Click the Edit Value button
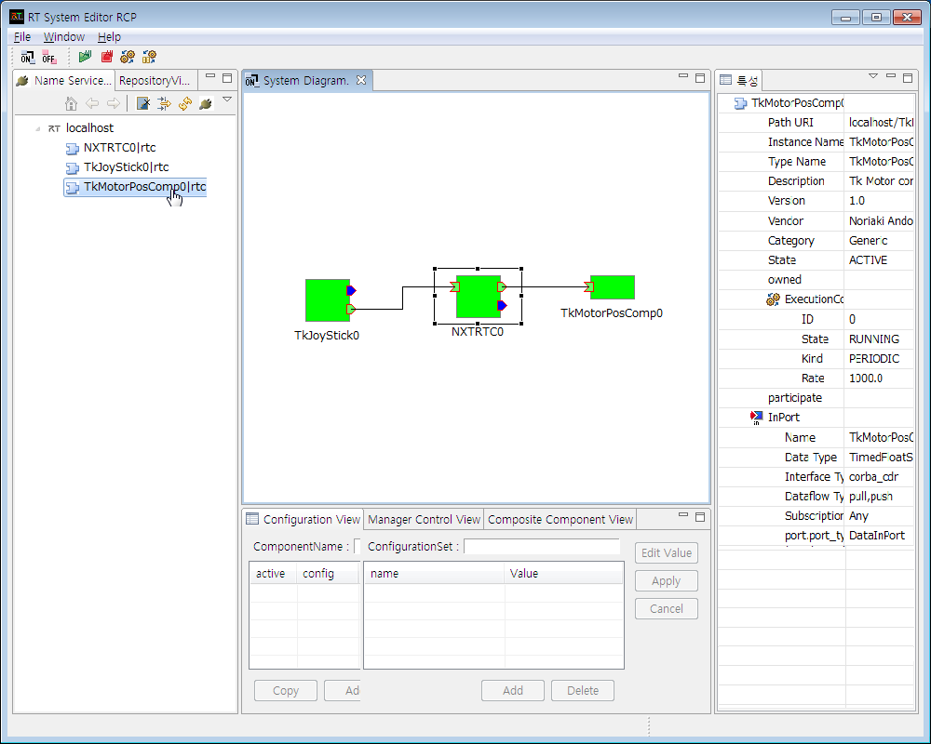 (x=667, y=553)
